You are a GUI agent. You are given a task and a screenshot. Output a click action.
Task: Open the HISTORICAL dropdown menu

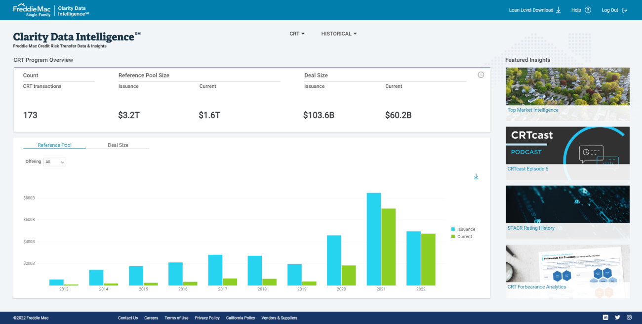tap(339, 34)
